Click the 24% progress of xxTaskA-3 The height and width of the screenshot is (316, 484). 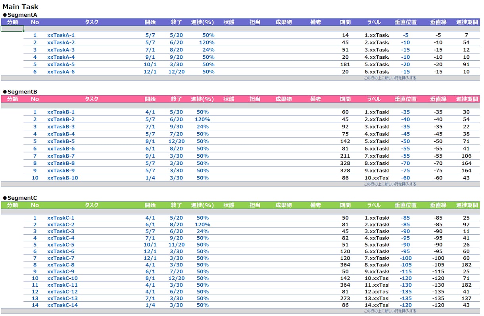pos(208,50)
